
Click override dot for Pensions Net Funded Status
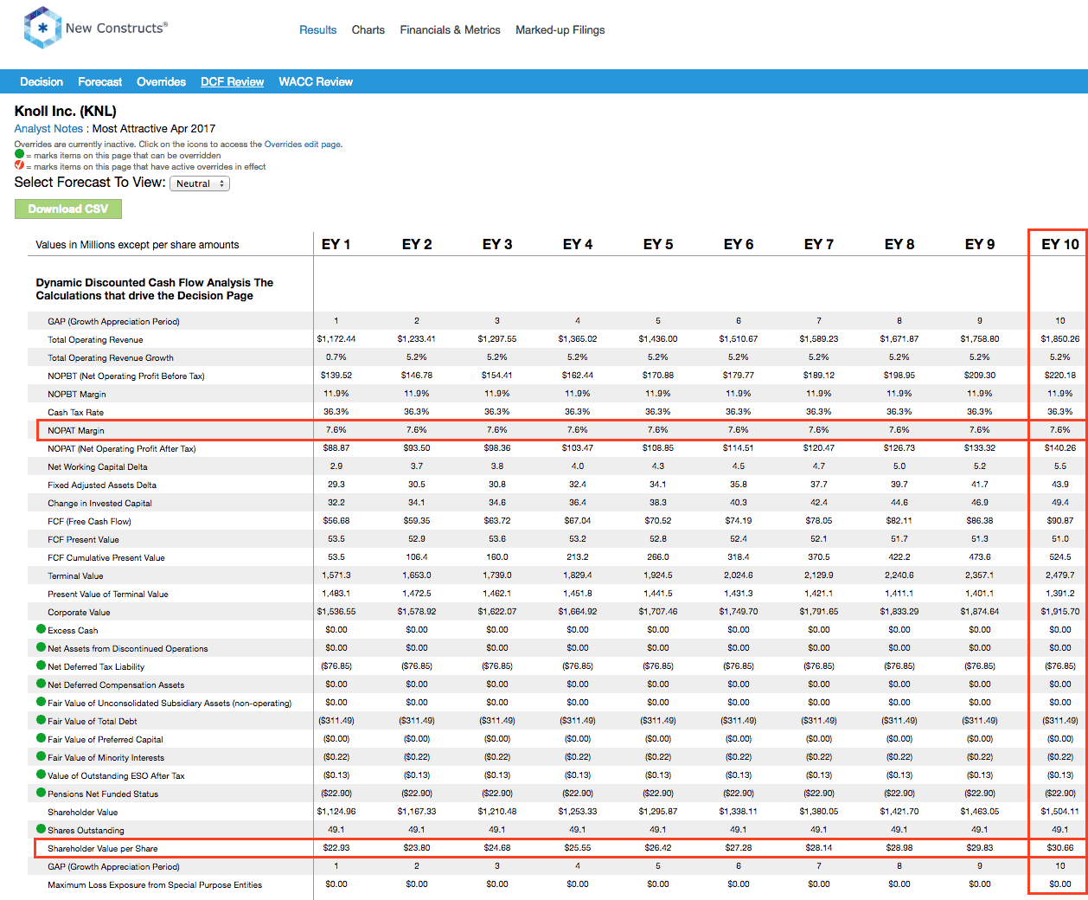pyautogui.click(x=41, y=793)
